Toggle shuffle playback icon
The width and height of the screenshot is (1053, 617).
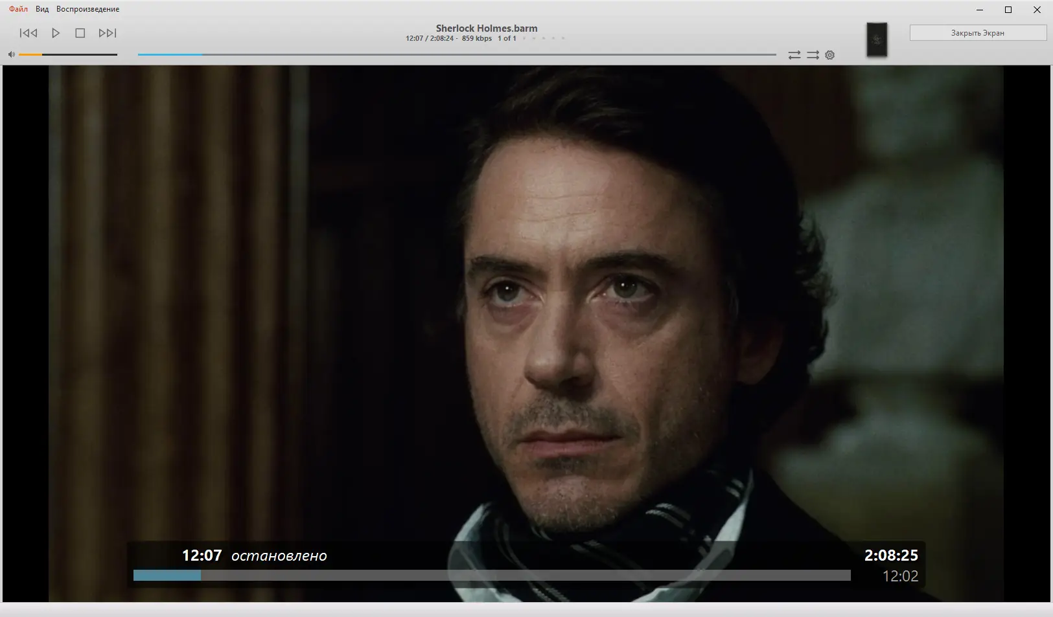[x=813, y=55]
